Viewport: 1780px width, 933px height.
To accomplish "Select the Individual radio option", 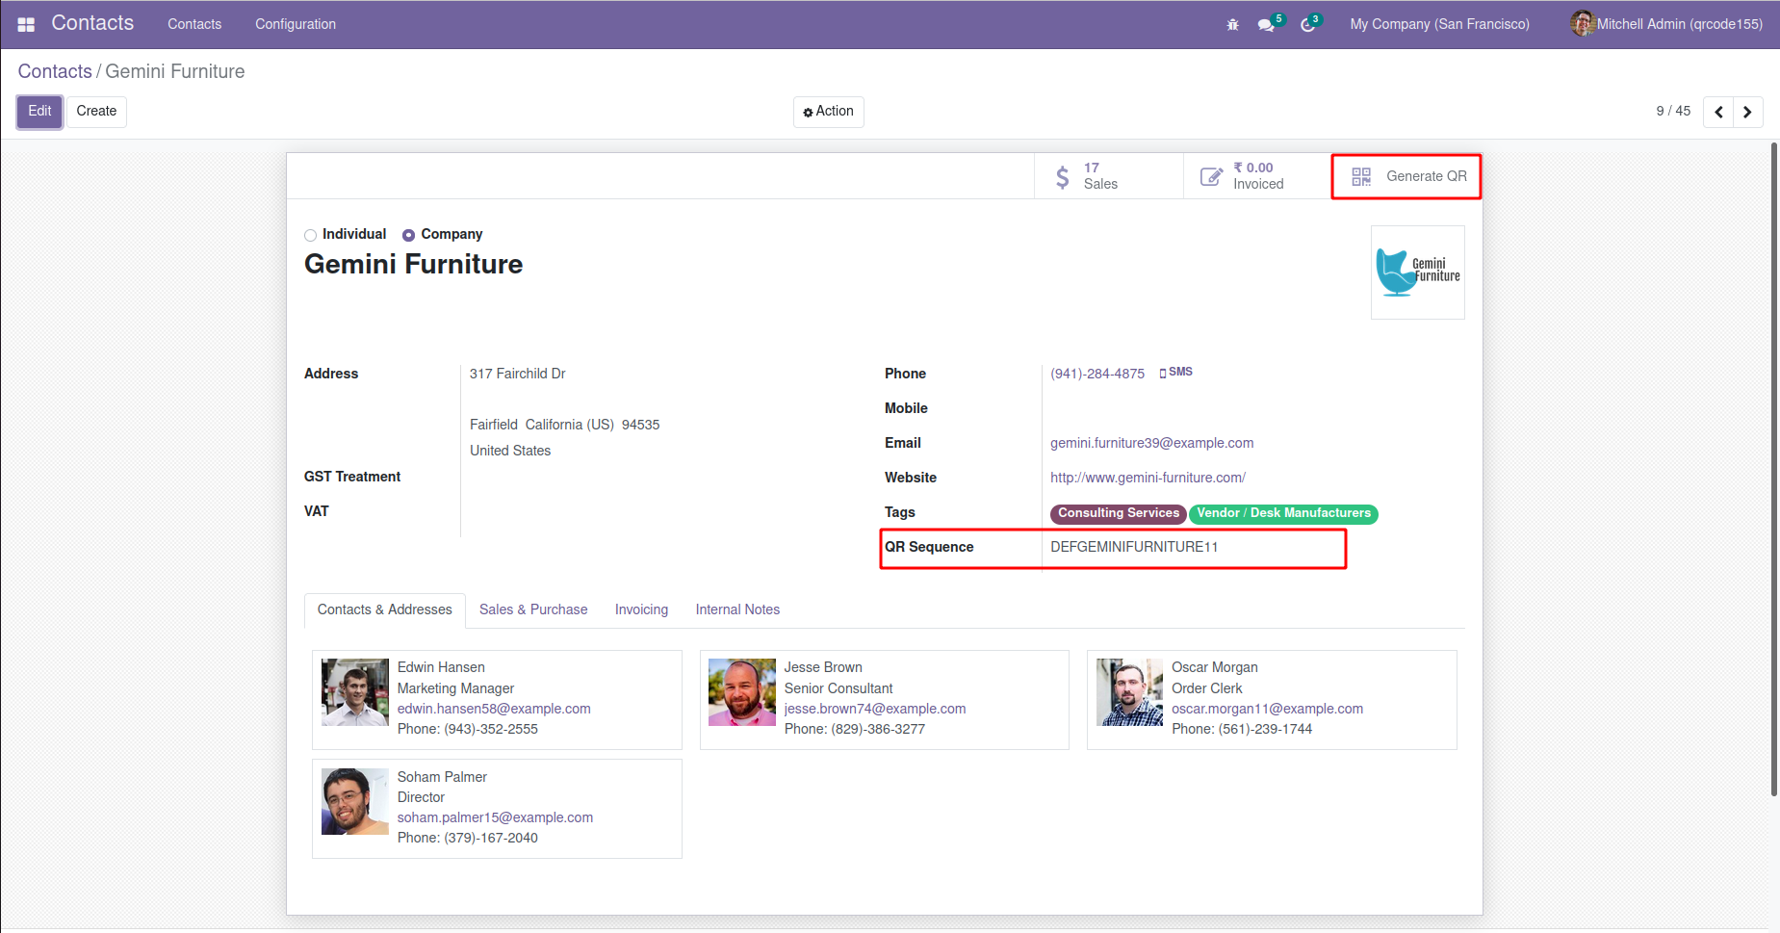I will tap(310, 235).
